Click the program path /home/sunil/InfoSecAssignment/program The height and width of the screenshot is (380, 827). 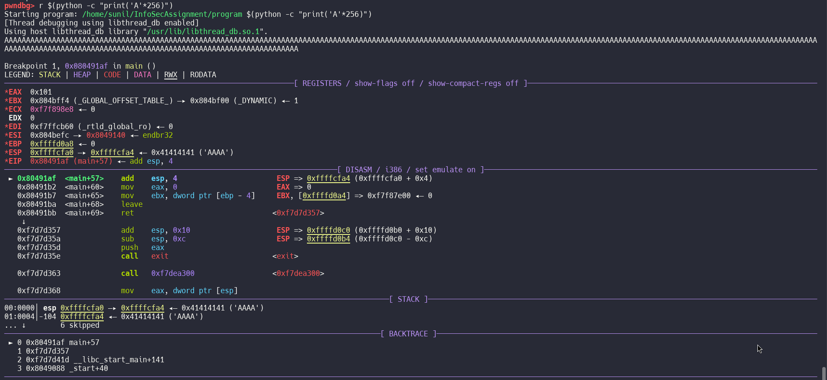pos(162,14)
